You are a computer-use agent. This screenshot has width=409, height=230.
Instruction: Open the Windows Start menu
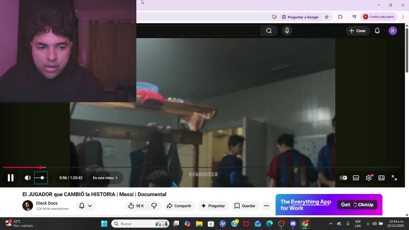(104, 224)
